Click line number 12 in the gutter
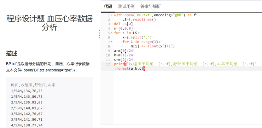The image size is (262, 128). (108, 64)
